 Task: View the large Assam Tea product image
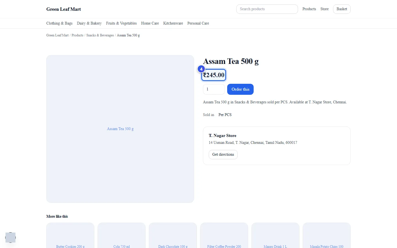(120, 129)
